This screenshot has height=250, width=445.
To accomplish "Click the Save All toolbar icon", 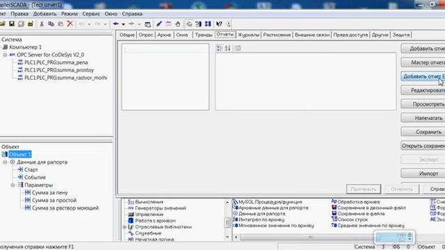I will tap(21, 24).
